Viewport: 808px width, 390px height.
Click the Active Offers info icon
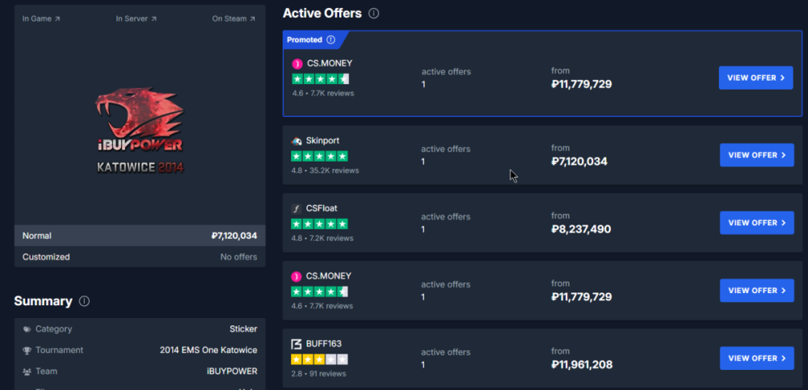click(x=374, y=14)
